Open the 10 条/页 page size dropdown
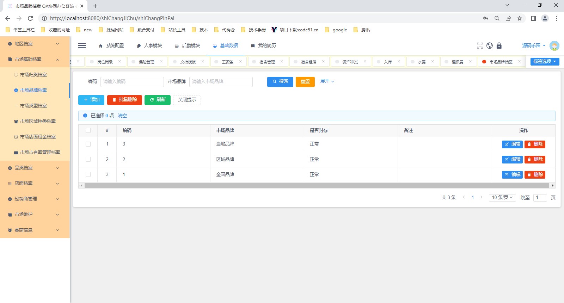 point(502,198)
